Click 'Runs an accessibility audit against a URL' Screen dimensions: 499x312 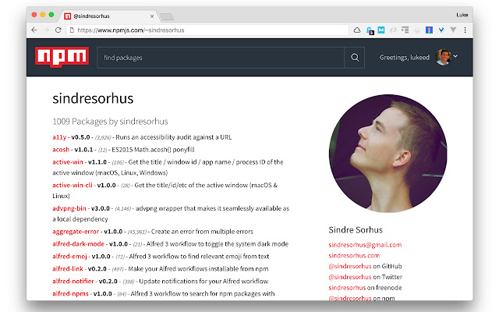(x=174, y=137)
